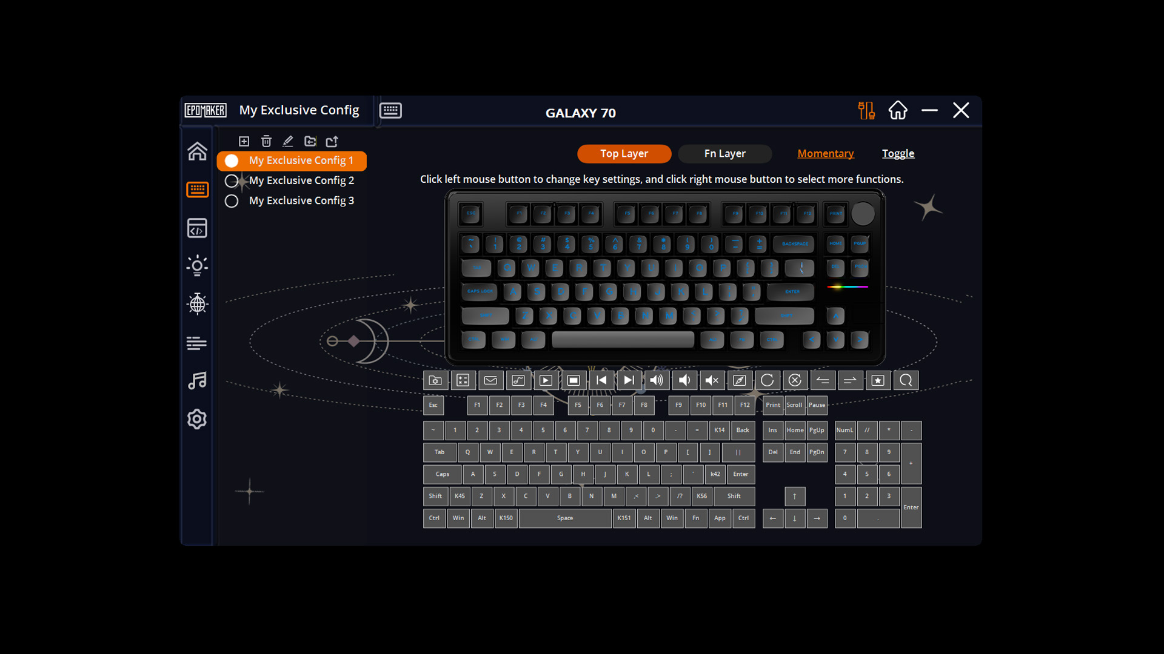Select the Space key in the key list

coord(565,518)
